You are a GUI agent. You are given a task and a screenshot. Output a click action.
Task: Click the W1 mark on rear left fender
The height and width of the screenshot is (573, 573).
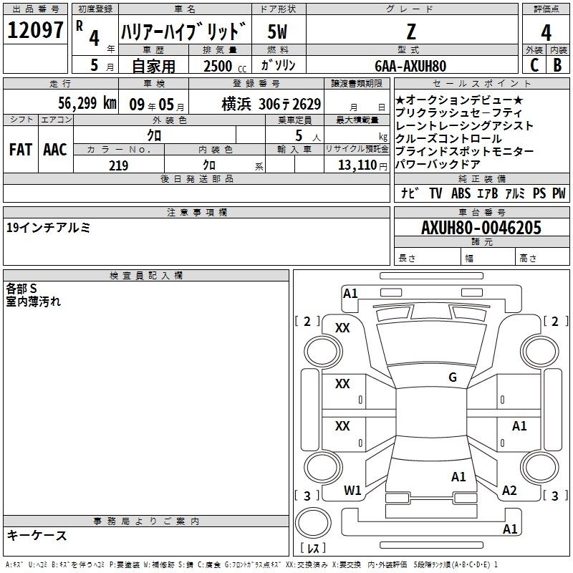[x=352, y=491]
